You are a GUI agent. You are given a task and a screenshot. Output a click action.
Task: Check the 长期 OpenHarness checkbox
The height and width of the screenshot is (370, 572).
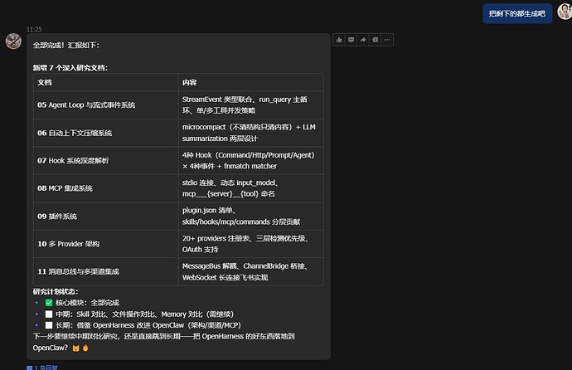(x=49, y=325)
